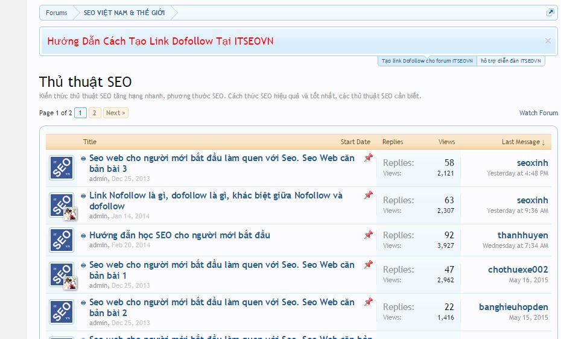Go to page 2 of threads

[95, 113]
